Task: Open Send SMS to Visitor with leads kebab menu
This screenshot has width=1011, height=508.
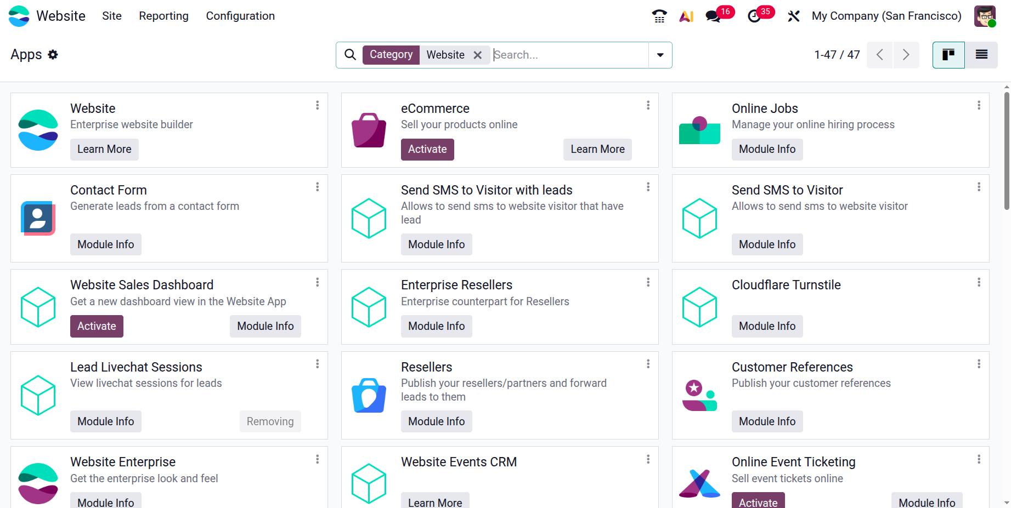Action: tap(648, 187)
